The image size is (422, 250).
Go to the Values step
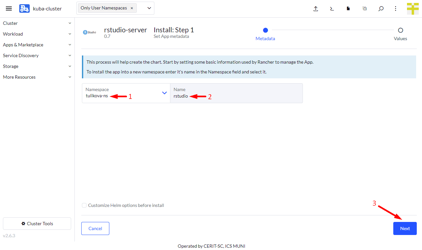(x=400, y=30)
